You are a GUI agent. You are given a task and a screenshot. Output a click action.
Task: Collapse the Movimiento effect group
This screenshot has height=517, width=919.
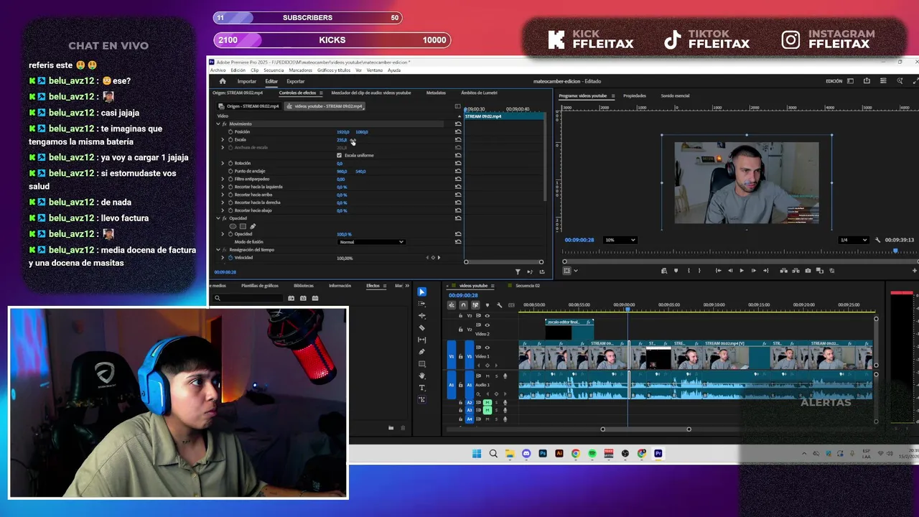tap(218, 124)
